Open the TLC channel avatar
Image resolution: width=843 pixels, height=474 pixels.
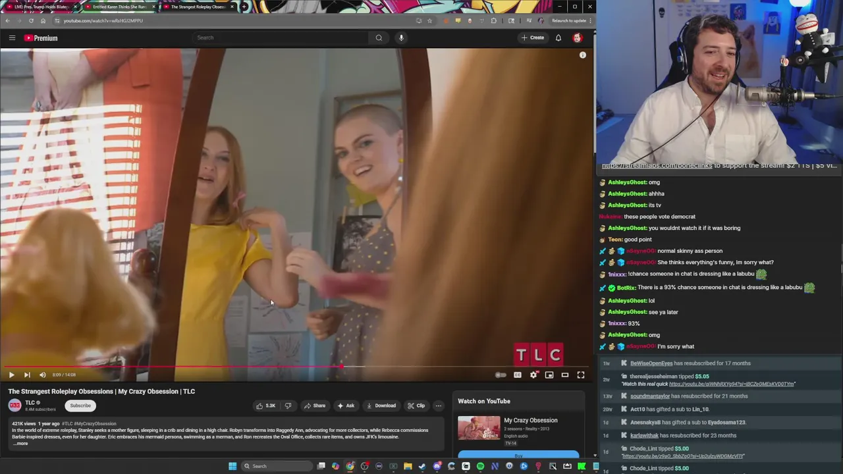point(15,406)
